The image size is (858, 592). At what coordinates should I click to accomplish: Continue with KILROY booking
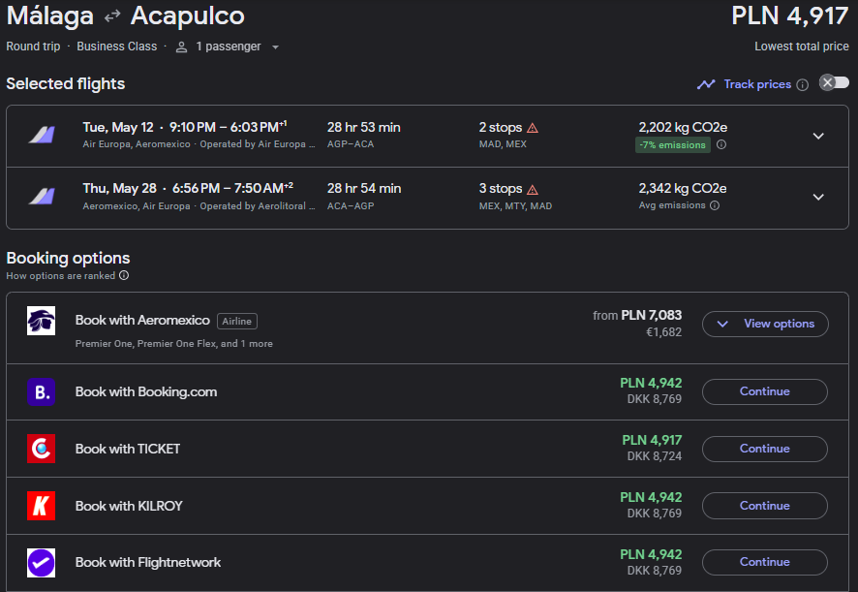[x=765, y=506]
